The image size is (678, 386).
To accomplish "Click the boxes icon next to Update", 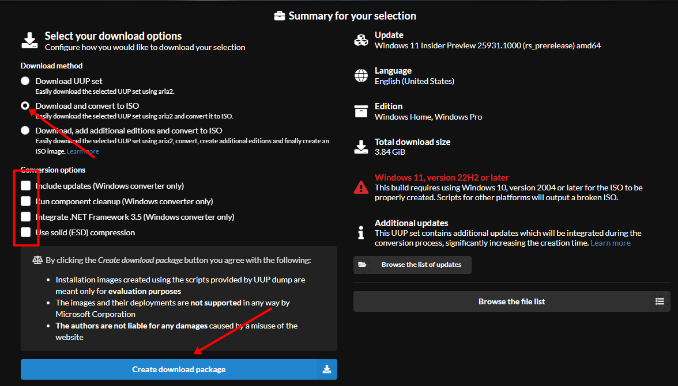I will (x=361, y=40).
